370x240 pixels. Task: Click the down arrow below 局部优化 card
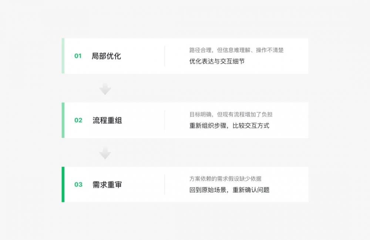[105, 89]
